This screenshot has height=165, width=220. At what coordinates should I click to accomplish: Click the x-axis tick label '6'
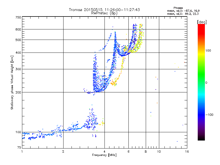pos(128,152)
